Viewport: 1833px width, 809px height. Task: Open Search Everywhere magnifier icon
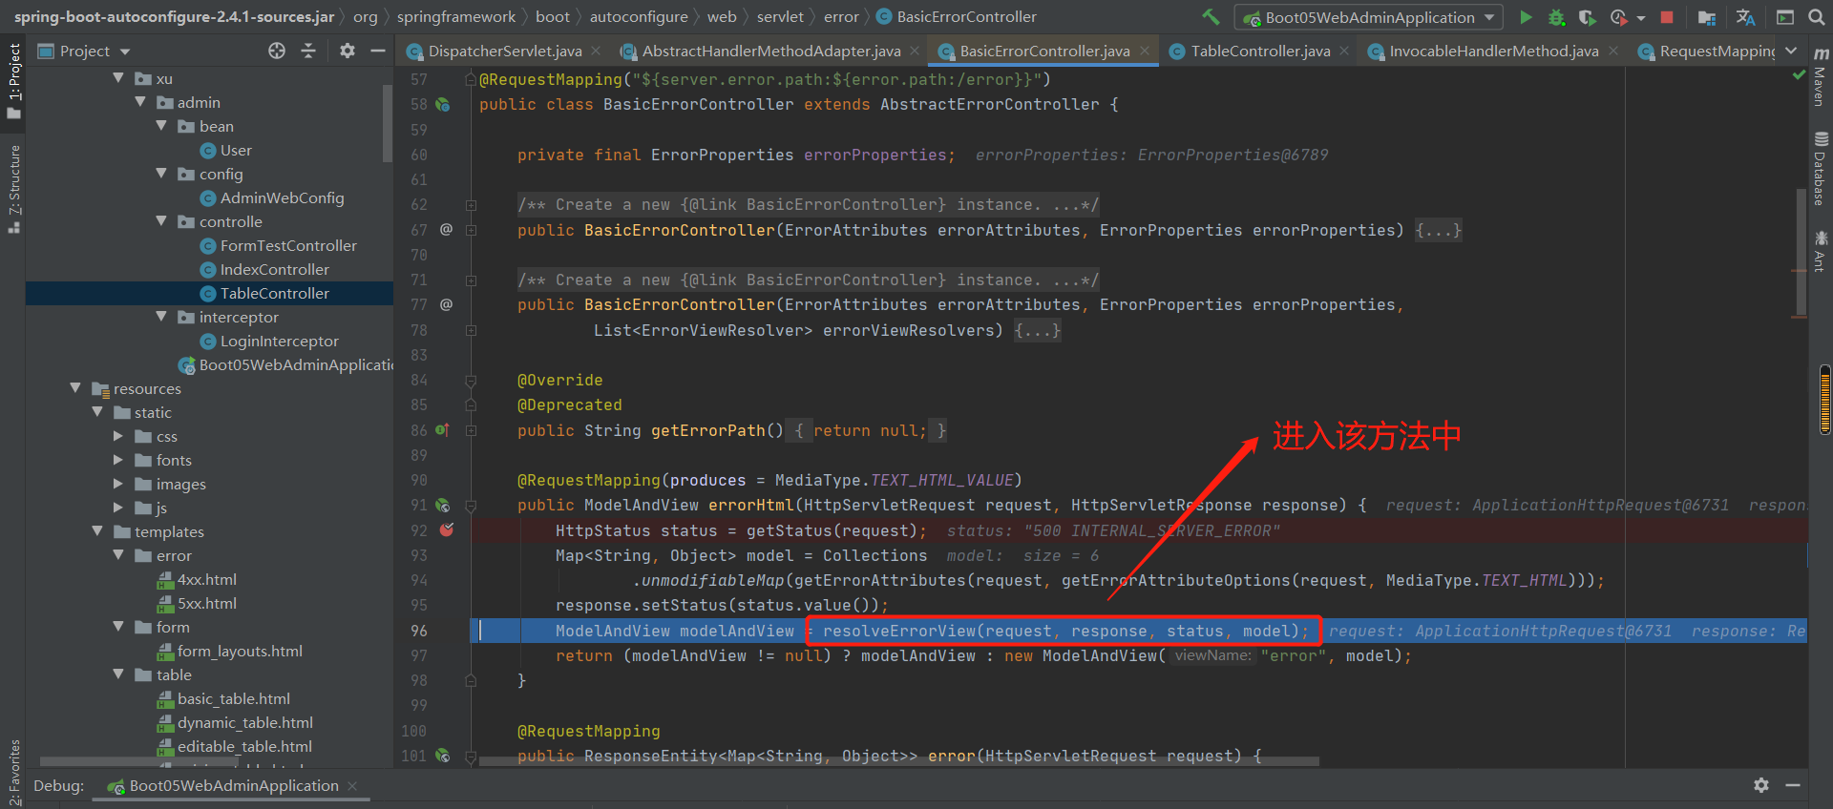[1816, 17]
